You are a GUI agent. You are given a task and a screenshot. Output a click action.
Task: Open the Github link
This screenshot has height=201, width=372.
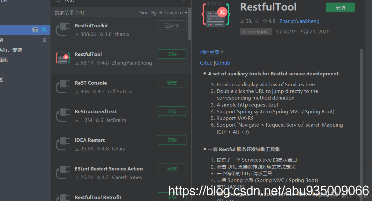click(x=223, y=63)
